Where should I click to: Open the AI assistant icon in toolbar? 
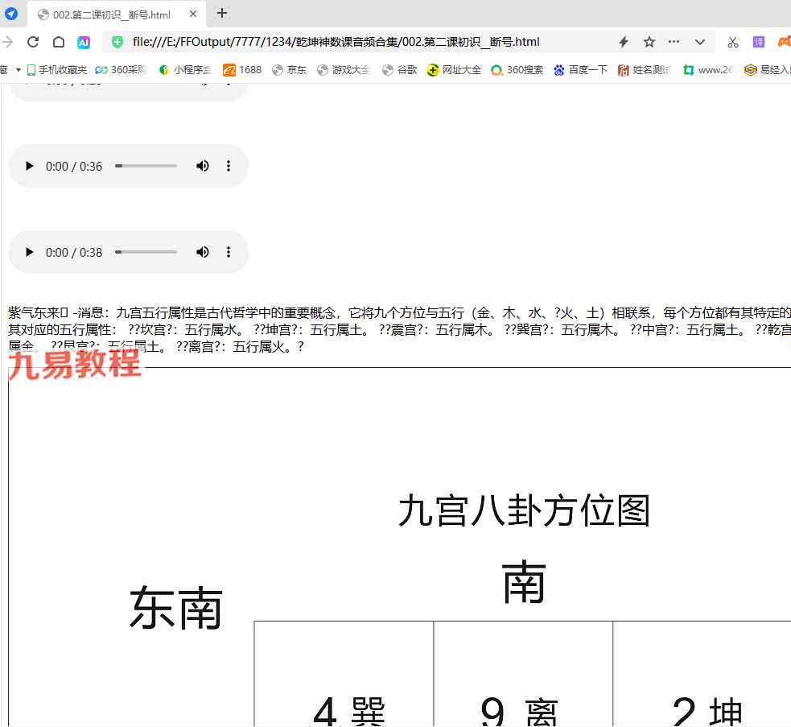(x=84, y=42)
